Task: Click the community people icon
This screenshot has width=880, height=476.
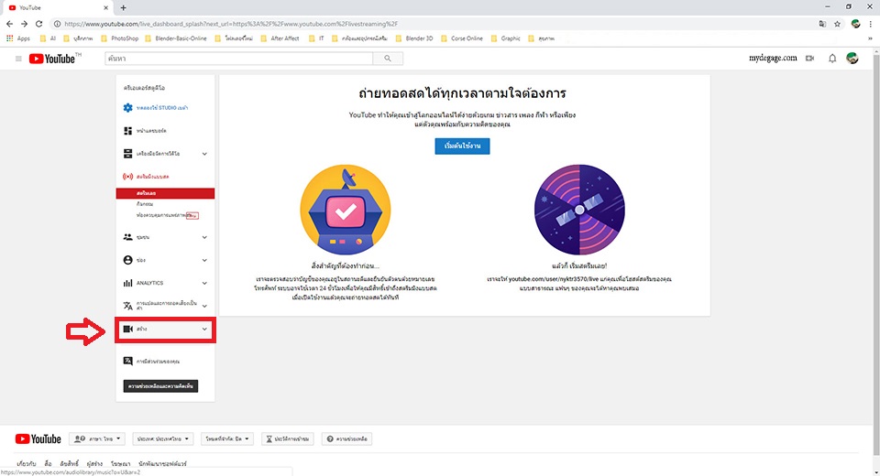Action: (x=128, y=237)
